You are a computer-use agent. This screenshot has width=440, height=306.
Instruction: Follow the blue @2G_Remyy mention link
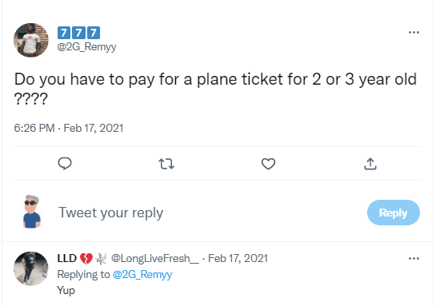click(142, 274)
